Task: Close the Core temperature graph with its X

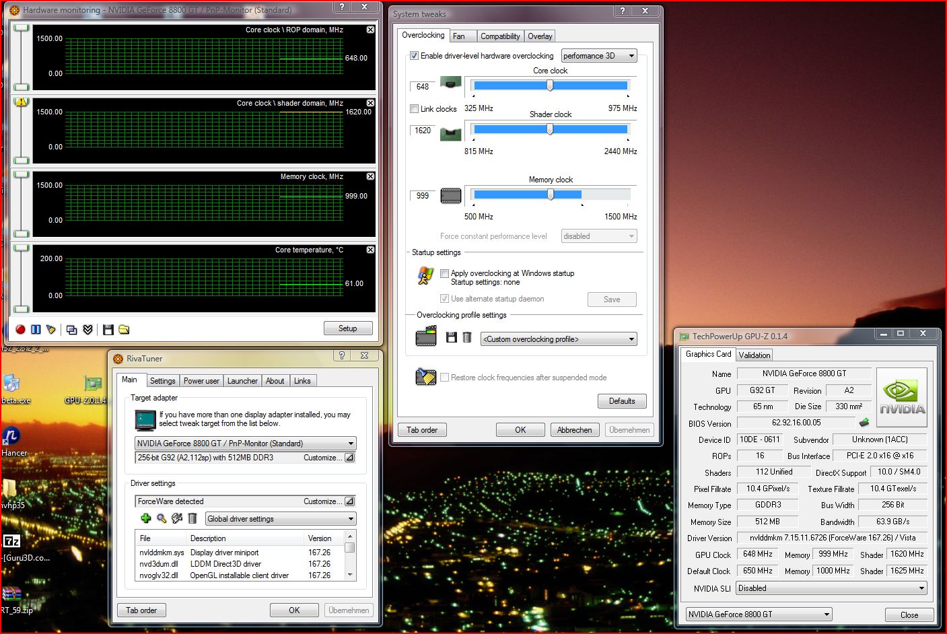Action: coord(370,250)
